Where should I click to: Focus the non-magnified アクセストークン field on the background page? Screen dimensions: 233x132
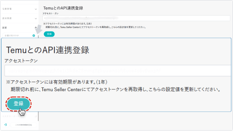(136, 18)
